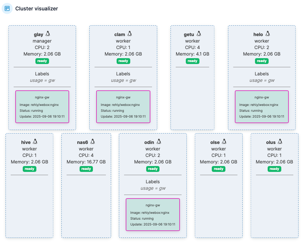The image size is (305, 245).
Task: Click the Linux icon beside nas6
Action: click(93, 142)
